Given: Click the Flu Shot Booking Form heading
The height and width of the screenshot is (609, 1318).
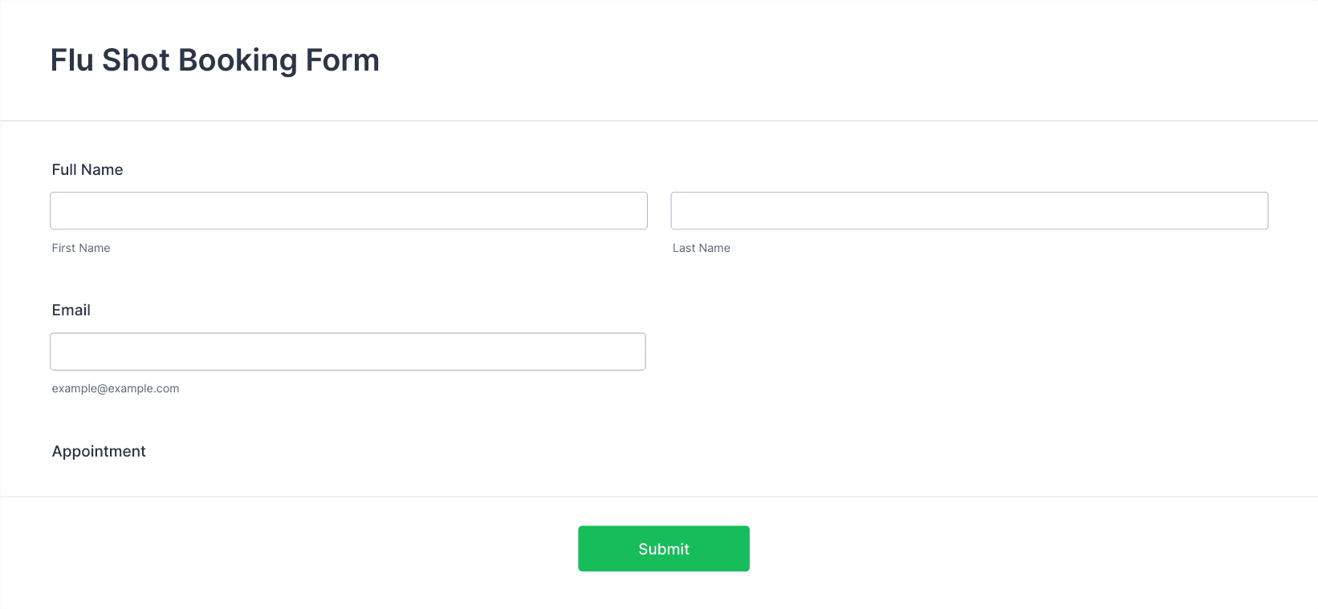Looking at the screenshot, I should tap(215, 60).
